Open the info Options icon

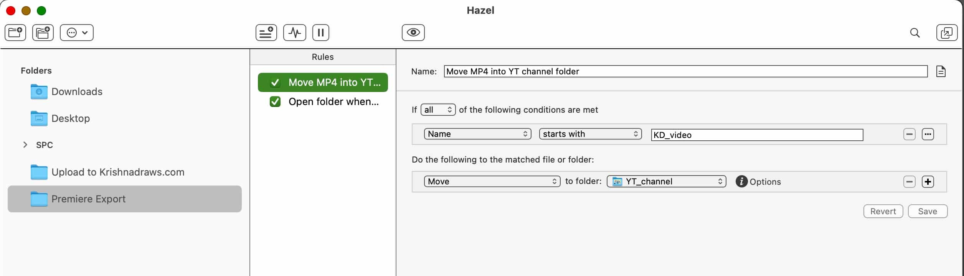click(741, 182)
